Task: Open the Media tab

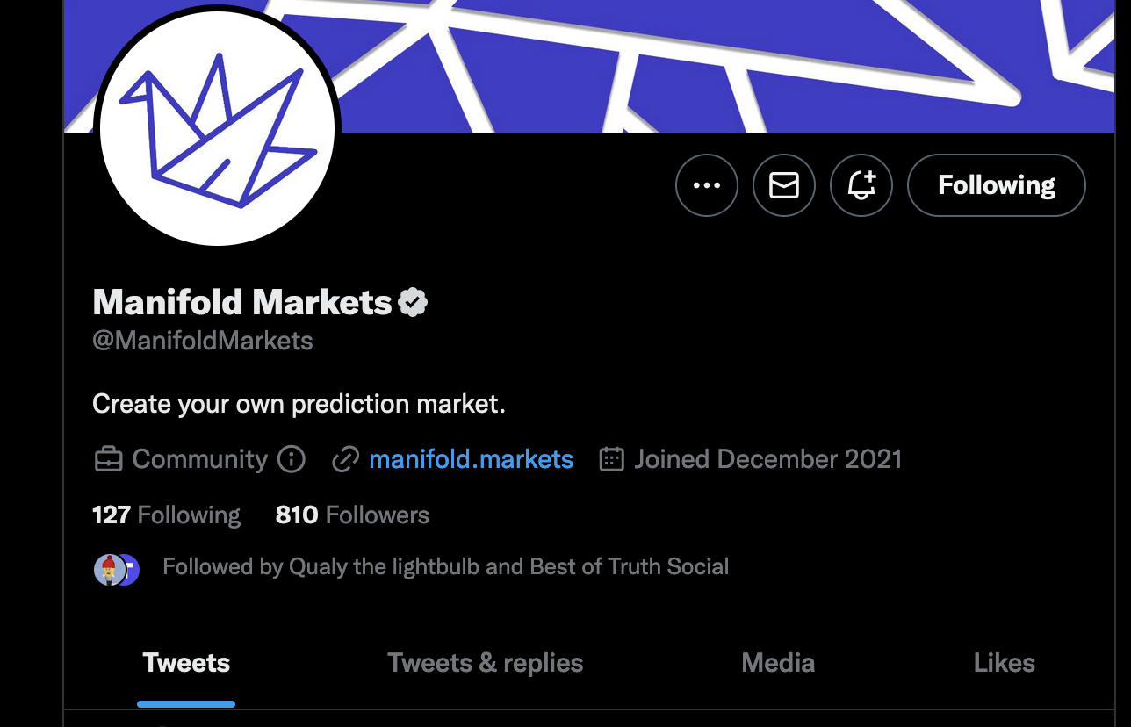Action: [778, 663]
